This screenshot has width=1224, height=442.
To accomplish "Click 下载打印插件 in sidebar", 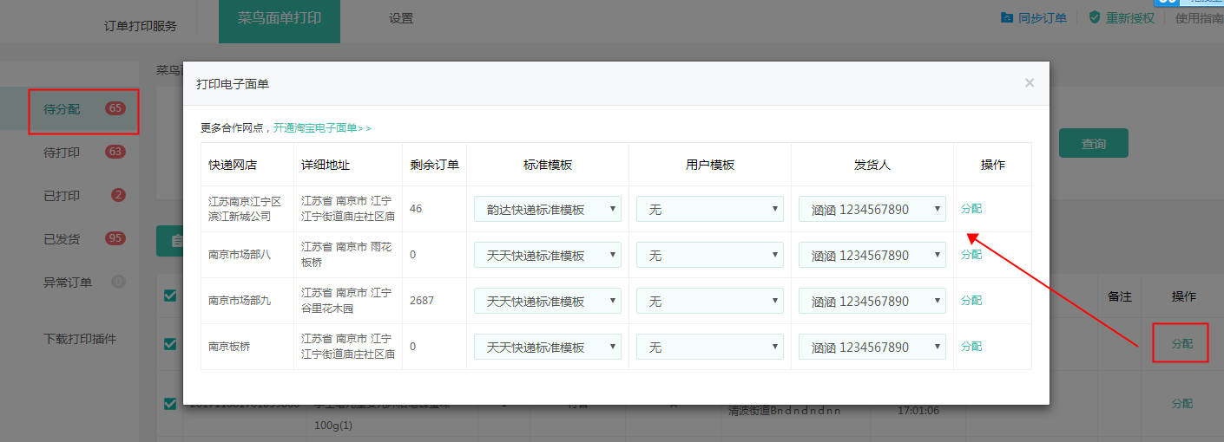I will coord(80,339).
